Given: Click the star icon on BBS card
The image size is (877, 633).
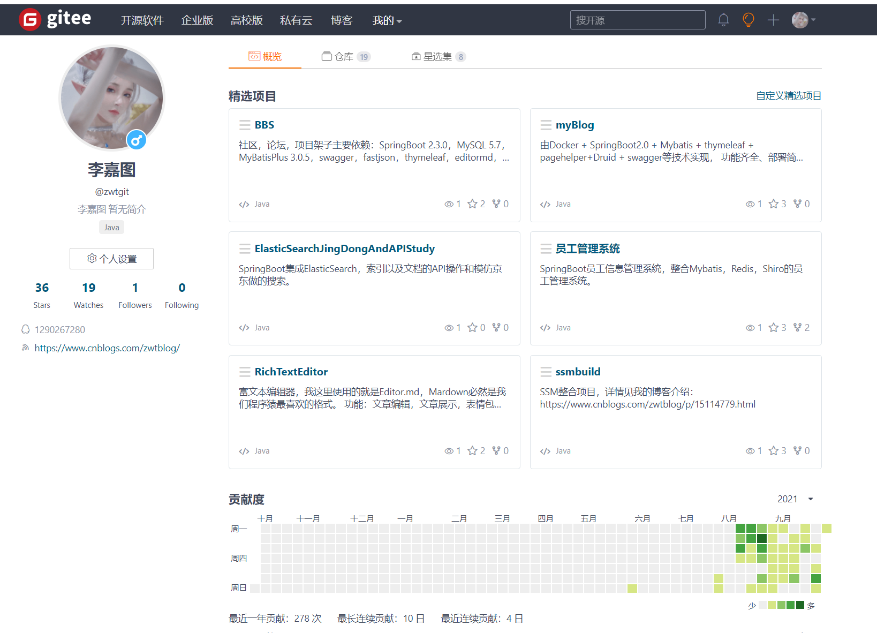Looking at the screenshot, I should coord(472,204).
